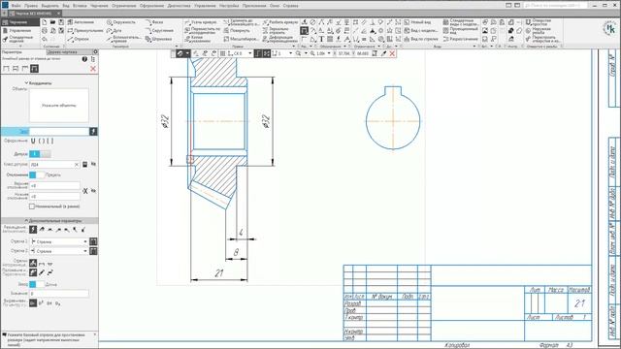
Task: Open the Файл menu
Action: 16,6
